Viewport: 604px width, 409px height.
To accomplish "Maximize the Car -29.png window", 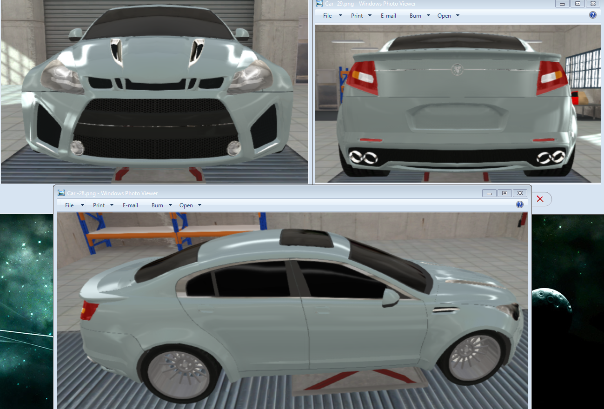I will click(577, 3).
